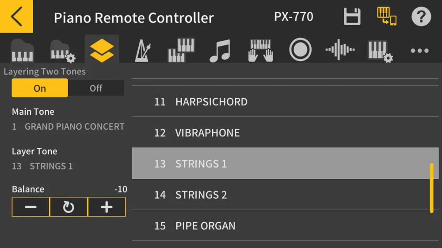This screenshot has width=442, height=248.
Task: Increase balance with the plus button
Action: (x=107, y=207)
